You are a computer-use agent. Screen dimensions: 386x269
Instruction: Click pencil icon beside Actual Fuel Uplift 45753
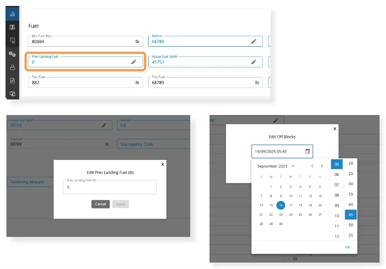tap(254, 62)
